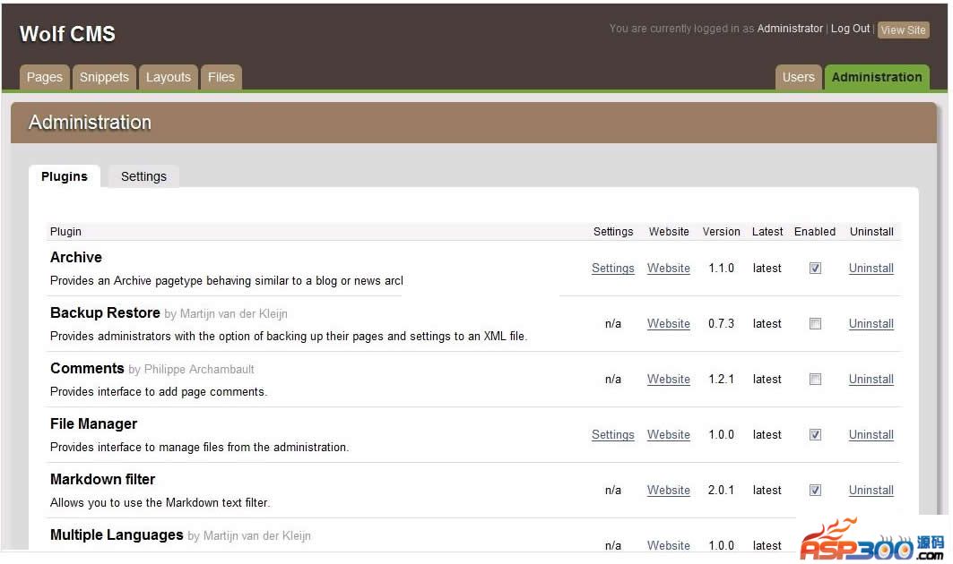Screen dimensions: 953x564
Task: Uninstall the File Manager plugin
Action: pyautogui.click(x=871, y=435)
